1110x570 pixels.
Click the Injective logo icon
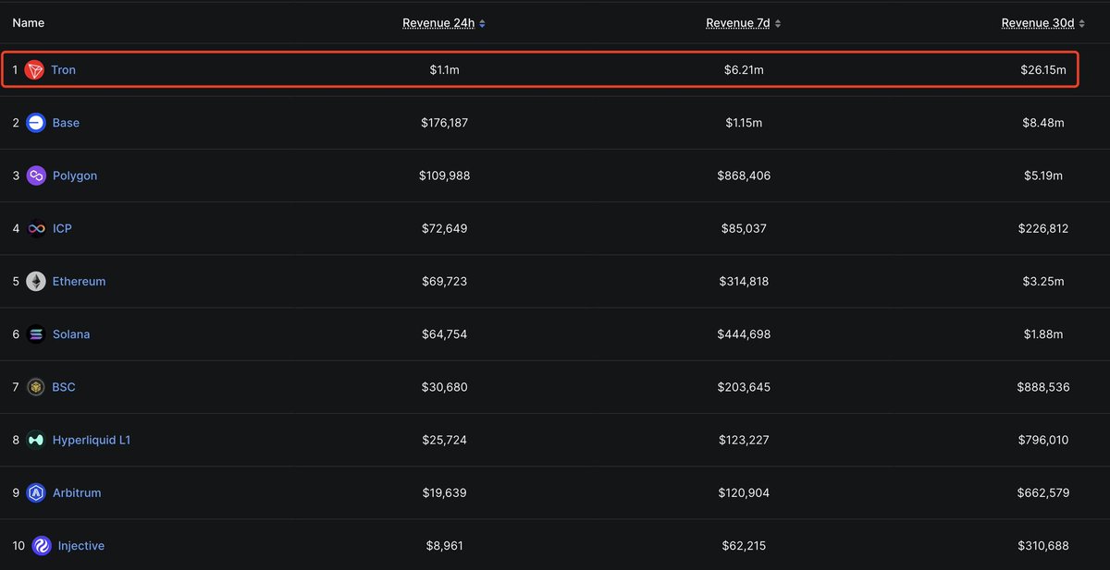pos(41,546)
